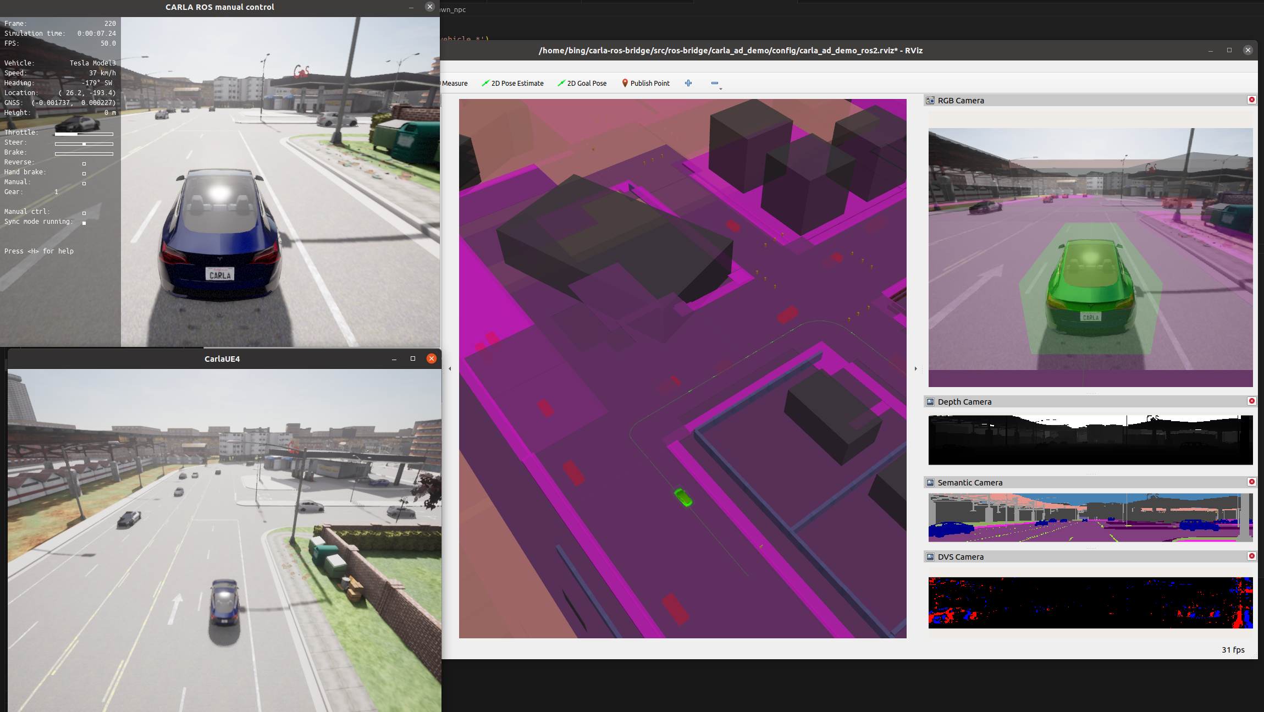Click the Depth Camera panel title icon
Viewport: 1264px width, 712px height.
pos(930,402)
